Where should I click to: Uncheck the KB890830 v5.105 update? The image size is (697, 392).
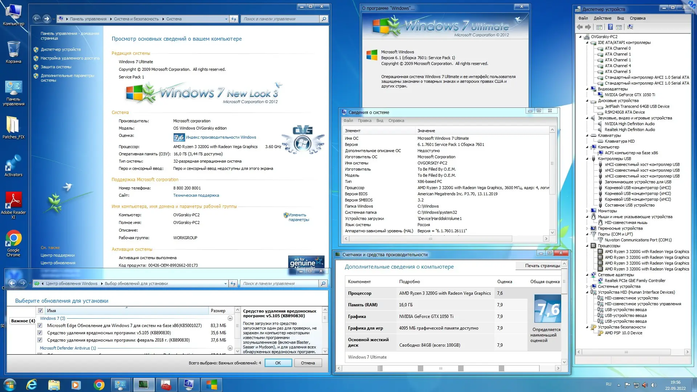tap(40, 333)
